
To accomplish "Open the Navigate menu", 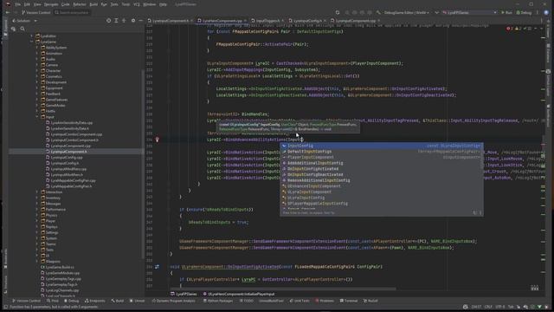I will click(x=51, y=4).
